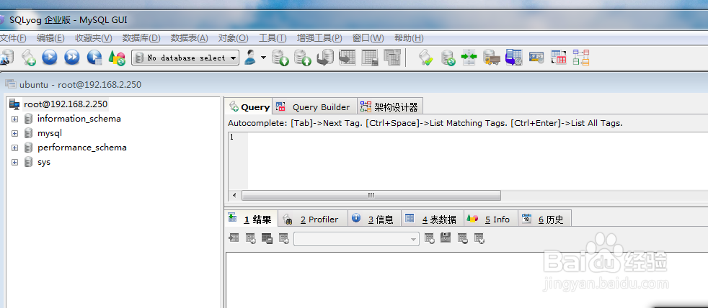
Task: Open the 数据表(A) menu
Action: click(189, 38)
